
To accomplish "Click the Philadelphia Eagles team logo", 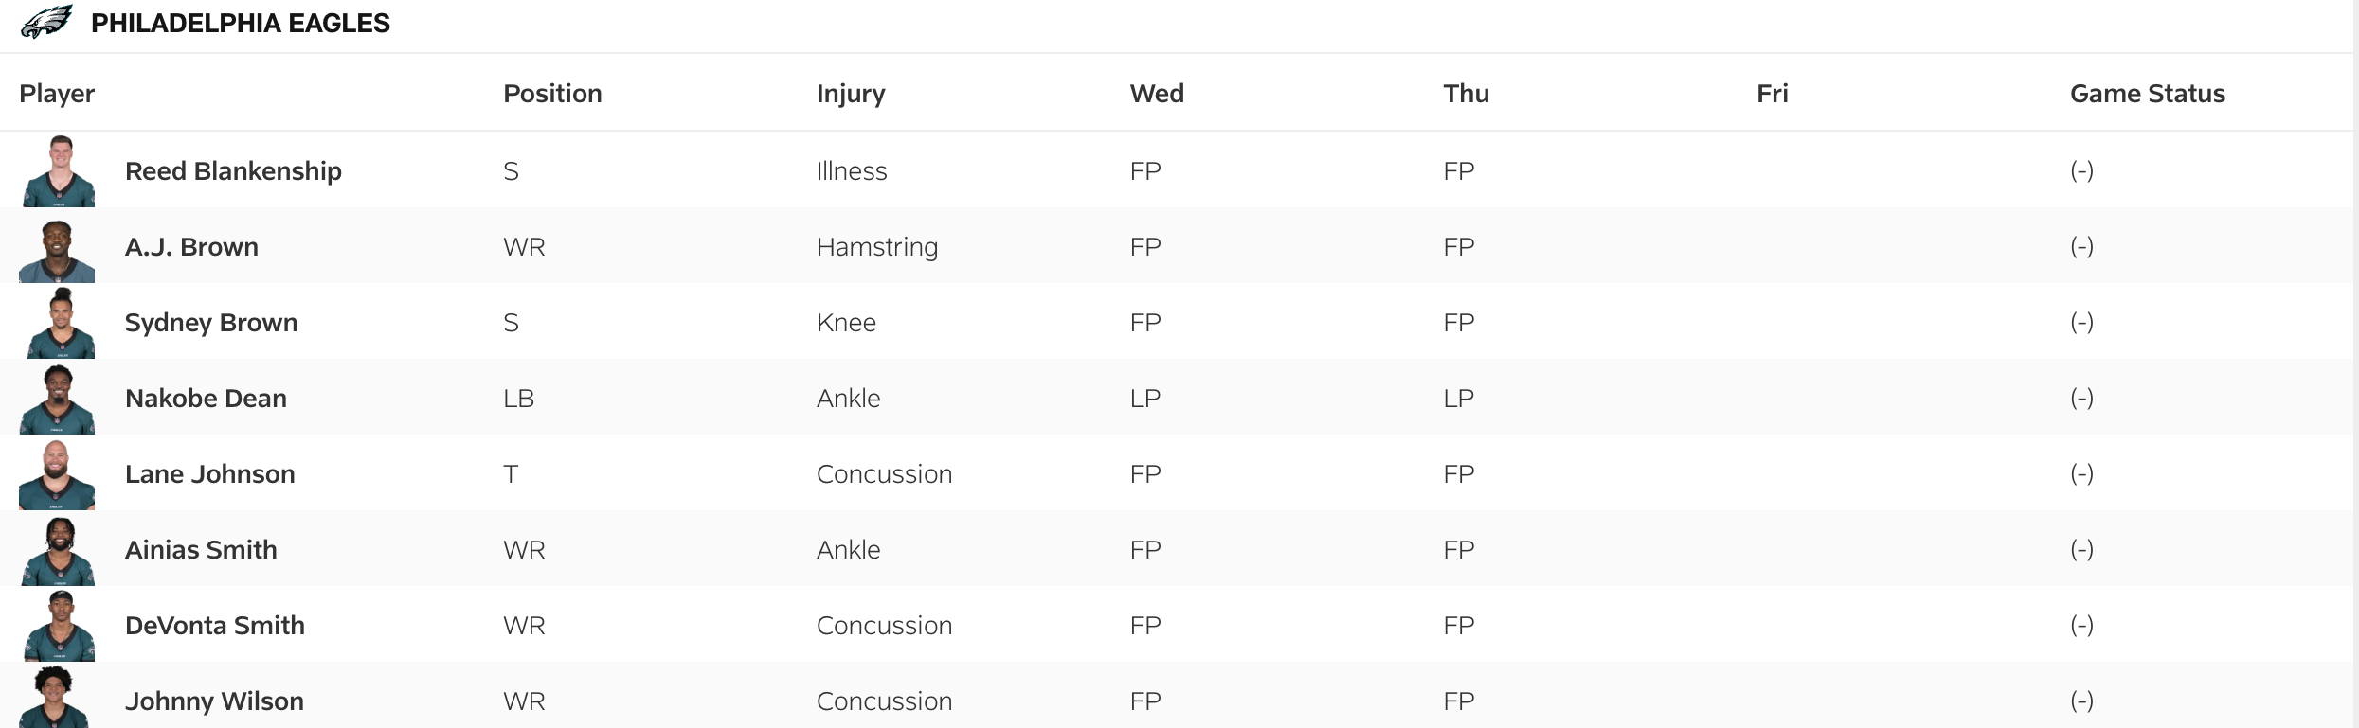I will [x=46, y=22].
